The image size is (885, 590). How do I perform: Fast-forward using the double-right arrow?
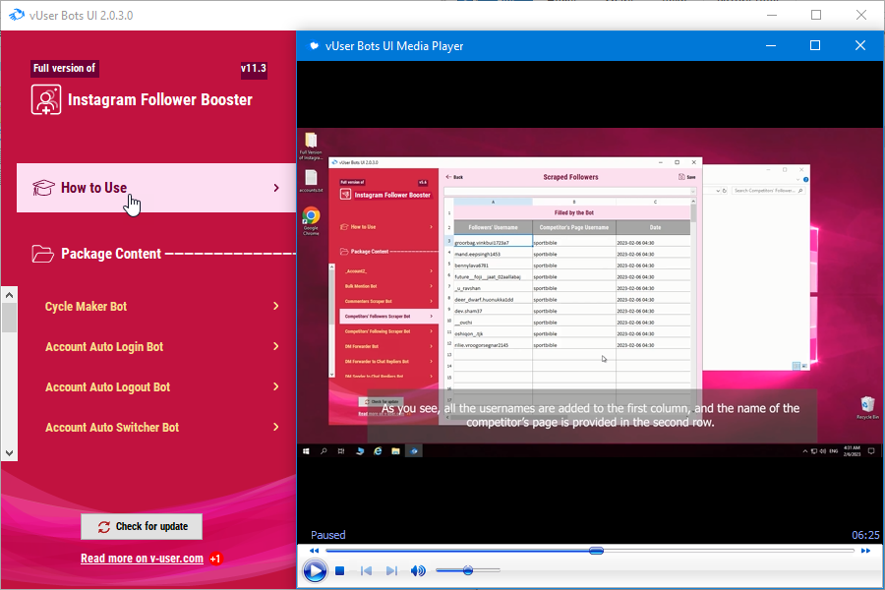[865, 551]
